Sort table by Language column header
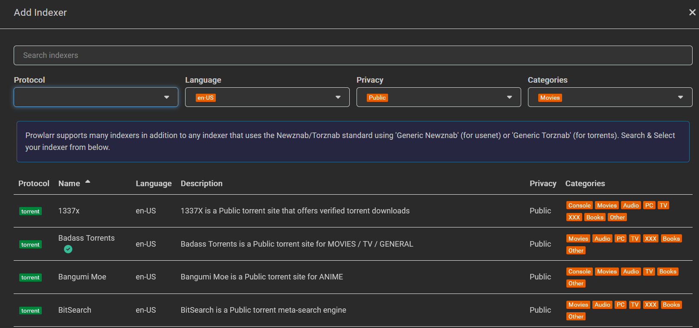The image size is (699, 328). pyautogui.click(x=154, y=184)
